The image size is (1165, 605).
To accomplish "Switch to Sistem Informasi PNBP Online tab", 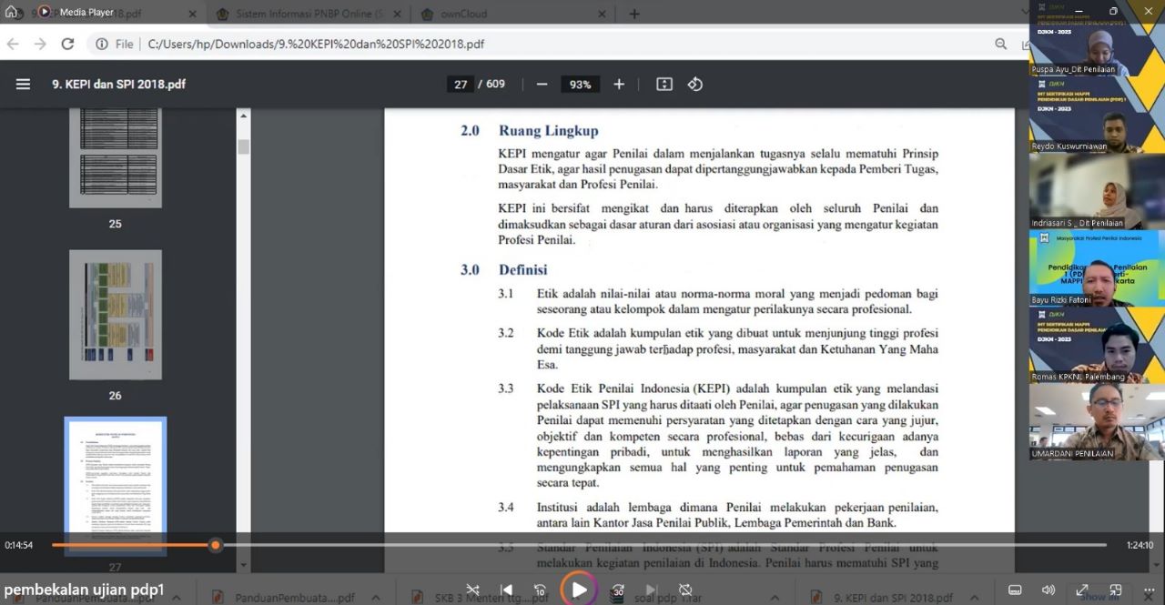I will 303,14.
